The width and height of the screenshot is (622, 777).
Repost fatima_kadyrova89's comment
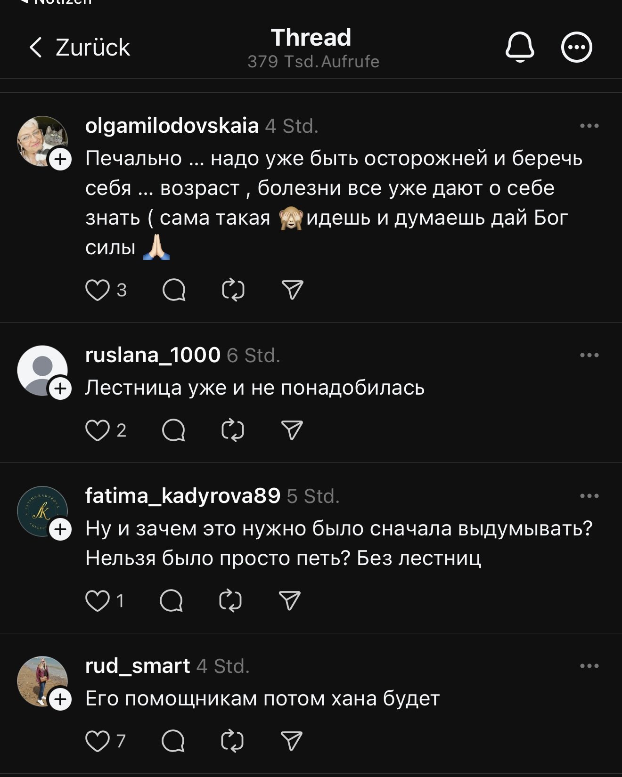pos(230,600)
